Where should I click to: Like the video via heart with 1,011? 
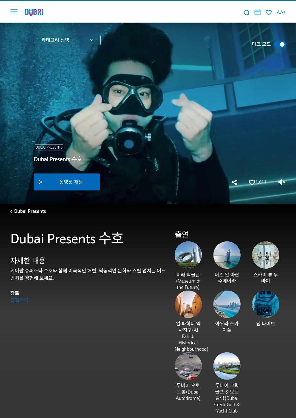click(257, 182)
